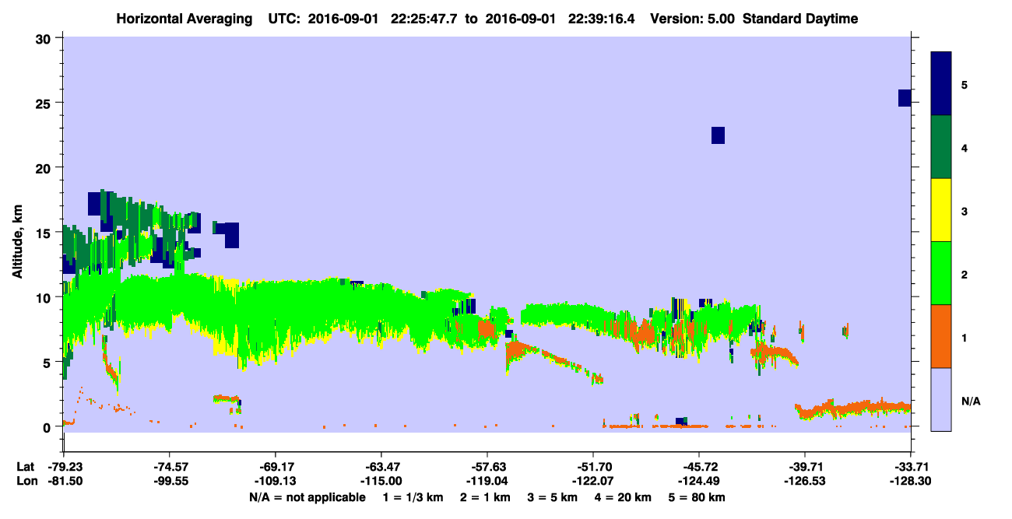Click the '3 = 5 km' legend note
The width and height of the screenshot is (1012, 519).
click(553, 497)
